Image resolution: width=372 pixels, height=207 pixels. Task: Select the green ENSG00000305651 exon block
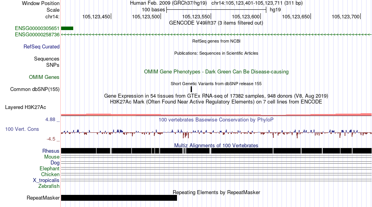(67, 29)
